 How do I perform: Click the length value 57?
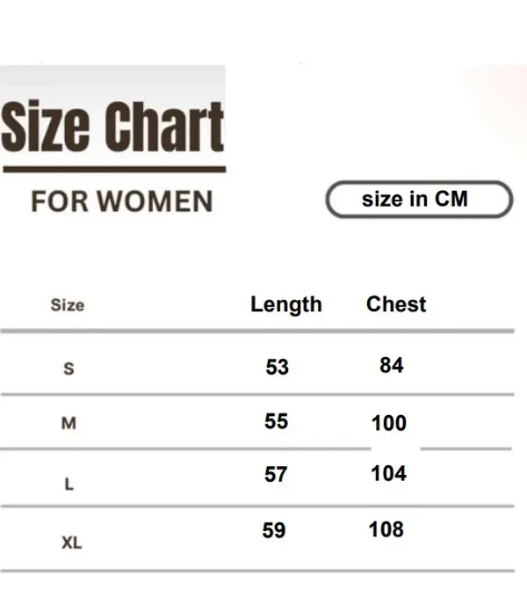pyautogui.click(x=276, y=475)
